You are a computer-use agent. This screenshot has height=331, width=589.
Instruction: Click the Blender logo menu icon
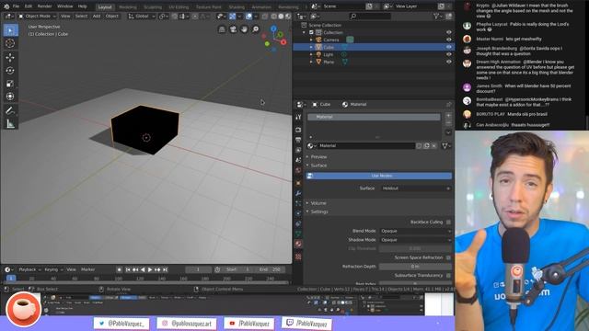pos(6,6)
